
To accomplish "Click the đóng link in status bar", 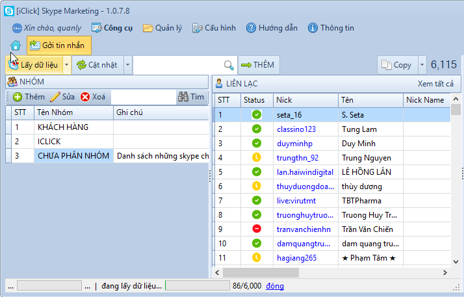I will click(275, 286).
